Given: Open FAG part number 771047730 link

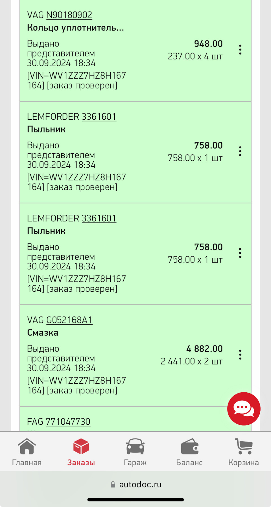Looking at the screenshot, I should (x=68, y=422).
